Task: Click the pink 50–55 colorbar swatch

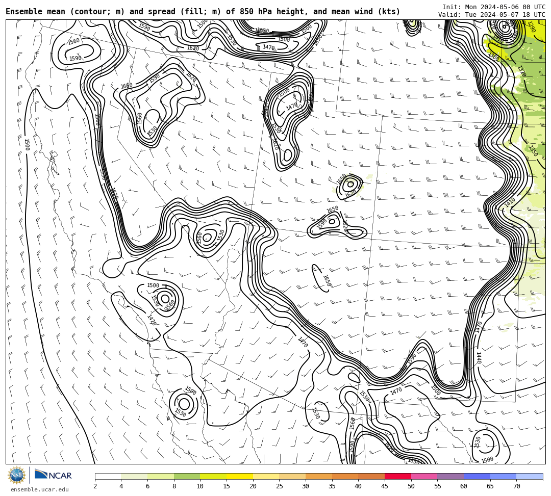Action: click(x=424, y=476)
